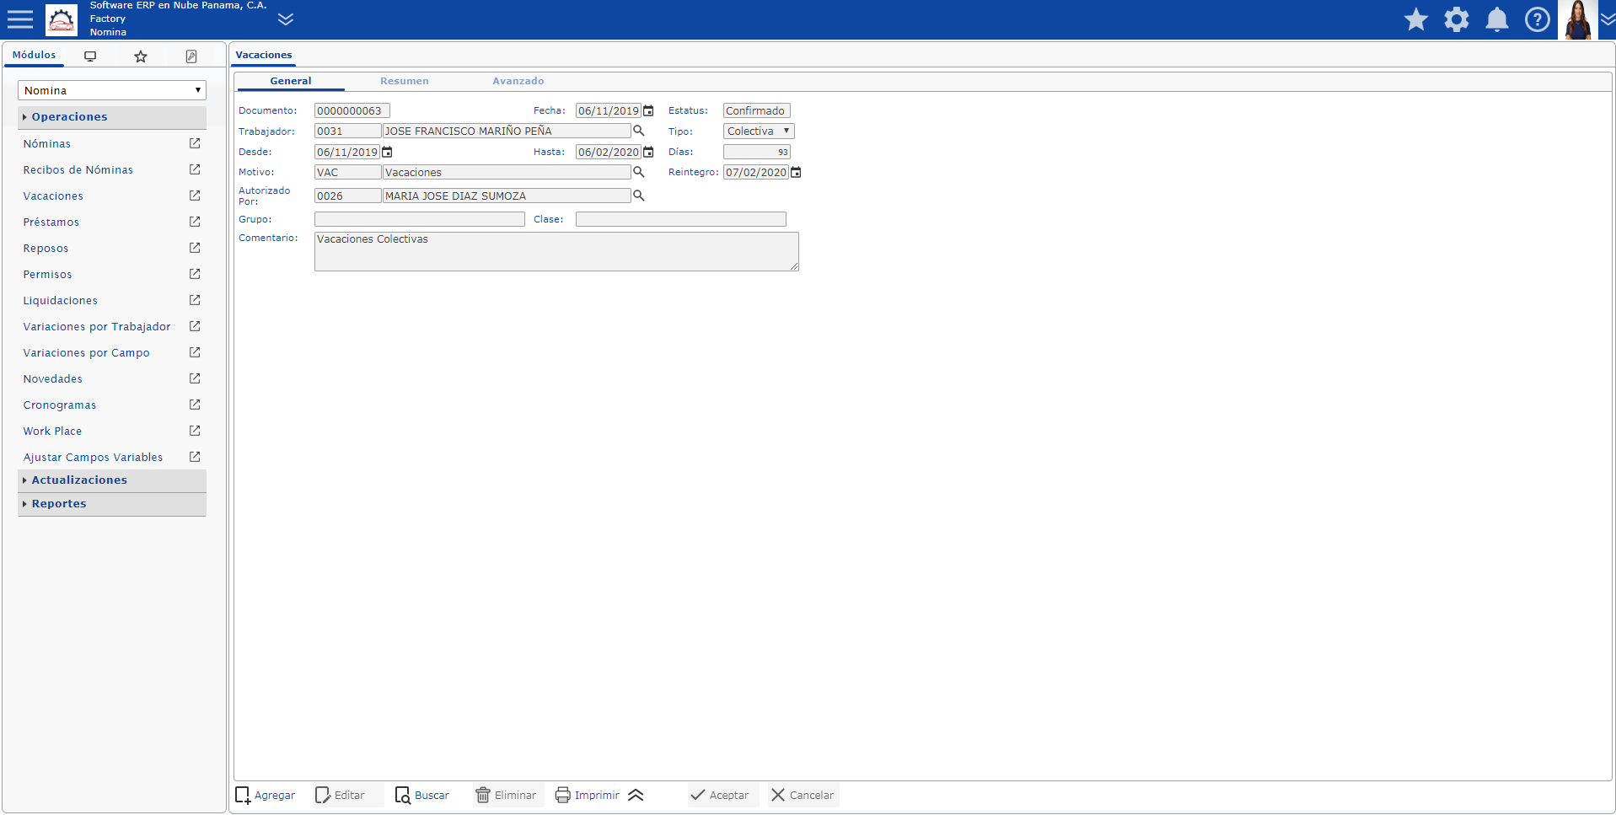Open the Nomina module dropdown
The image size is (1616, 815).
[x=112, y=90]
